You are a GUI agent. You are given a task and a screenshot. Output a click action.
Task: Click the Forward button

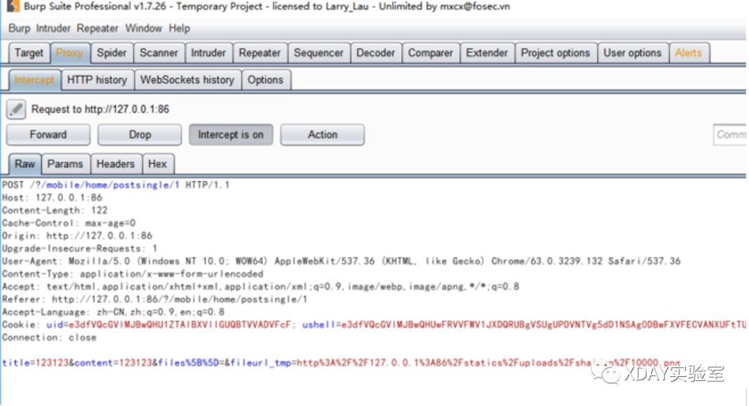[x=49, y=134]
